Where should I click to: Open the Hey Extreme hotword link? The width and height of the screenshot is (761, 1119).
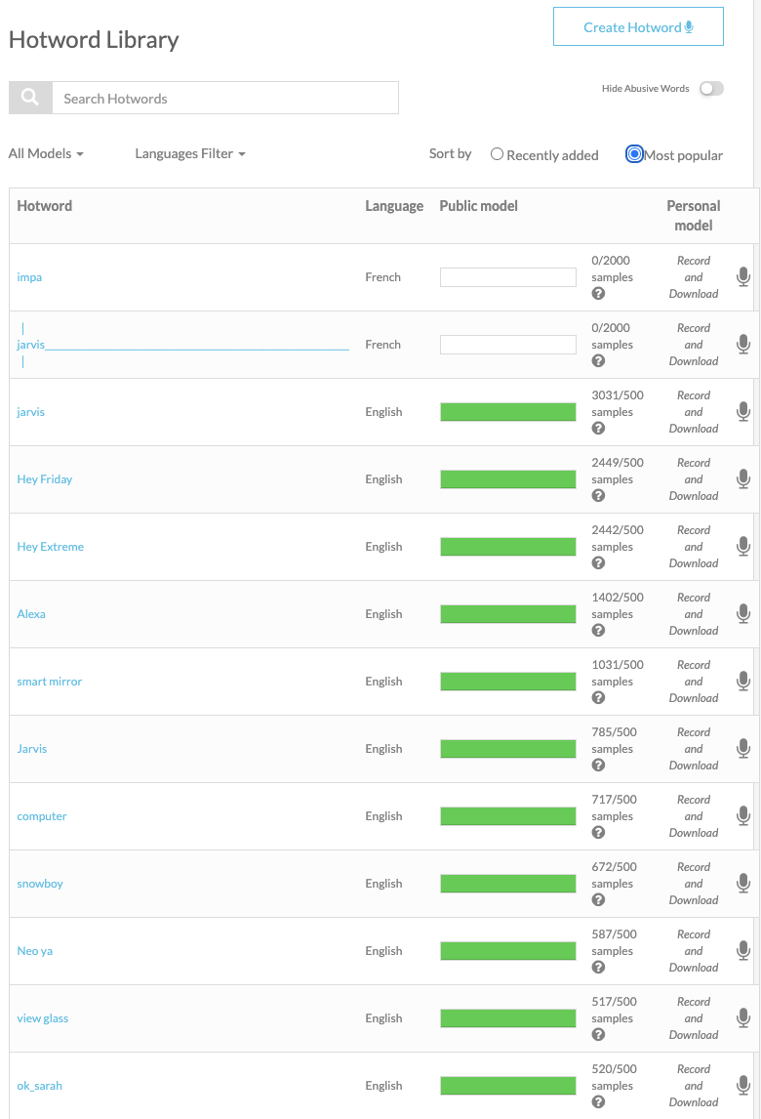50,547
